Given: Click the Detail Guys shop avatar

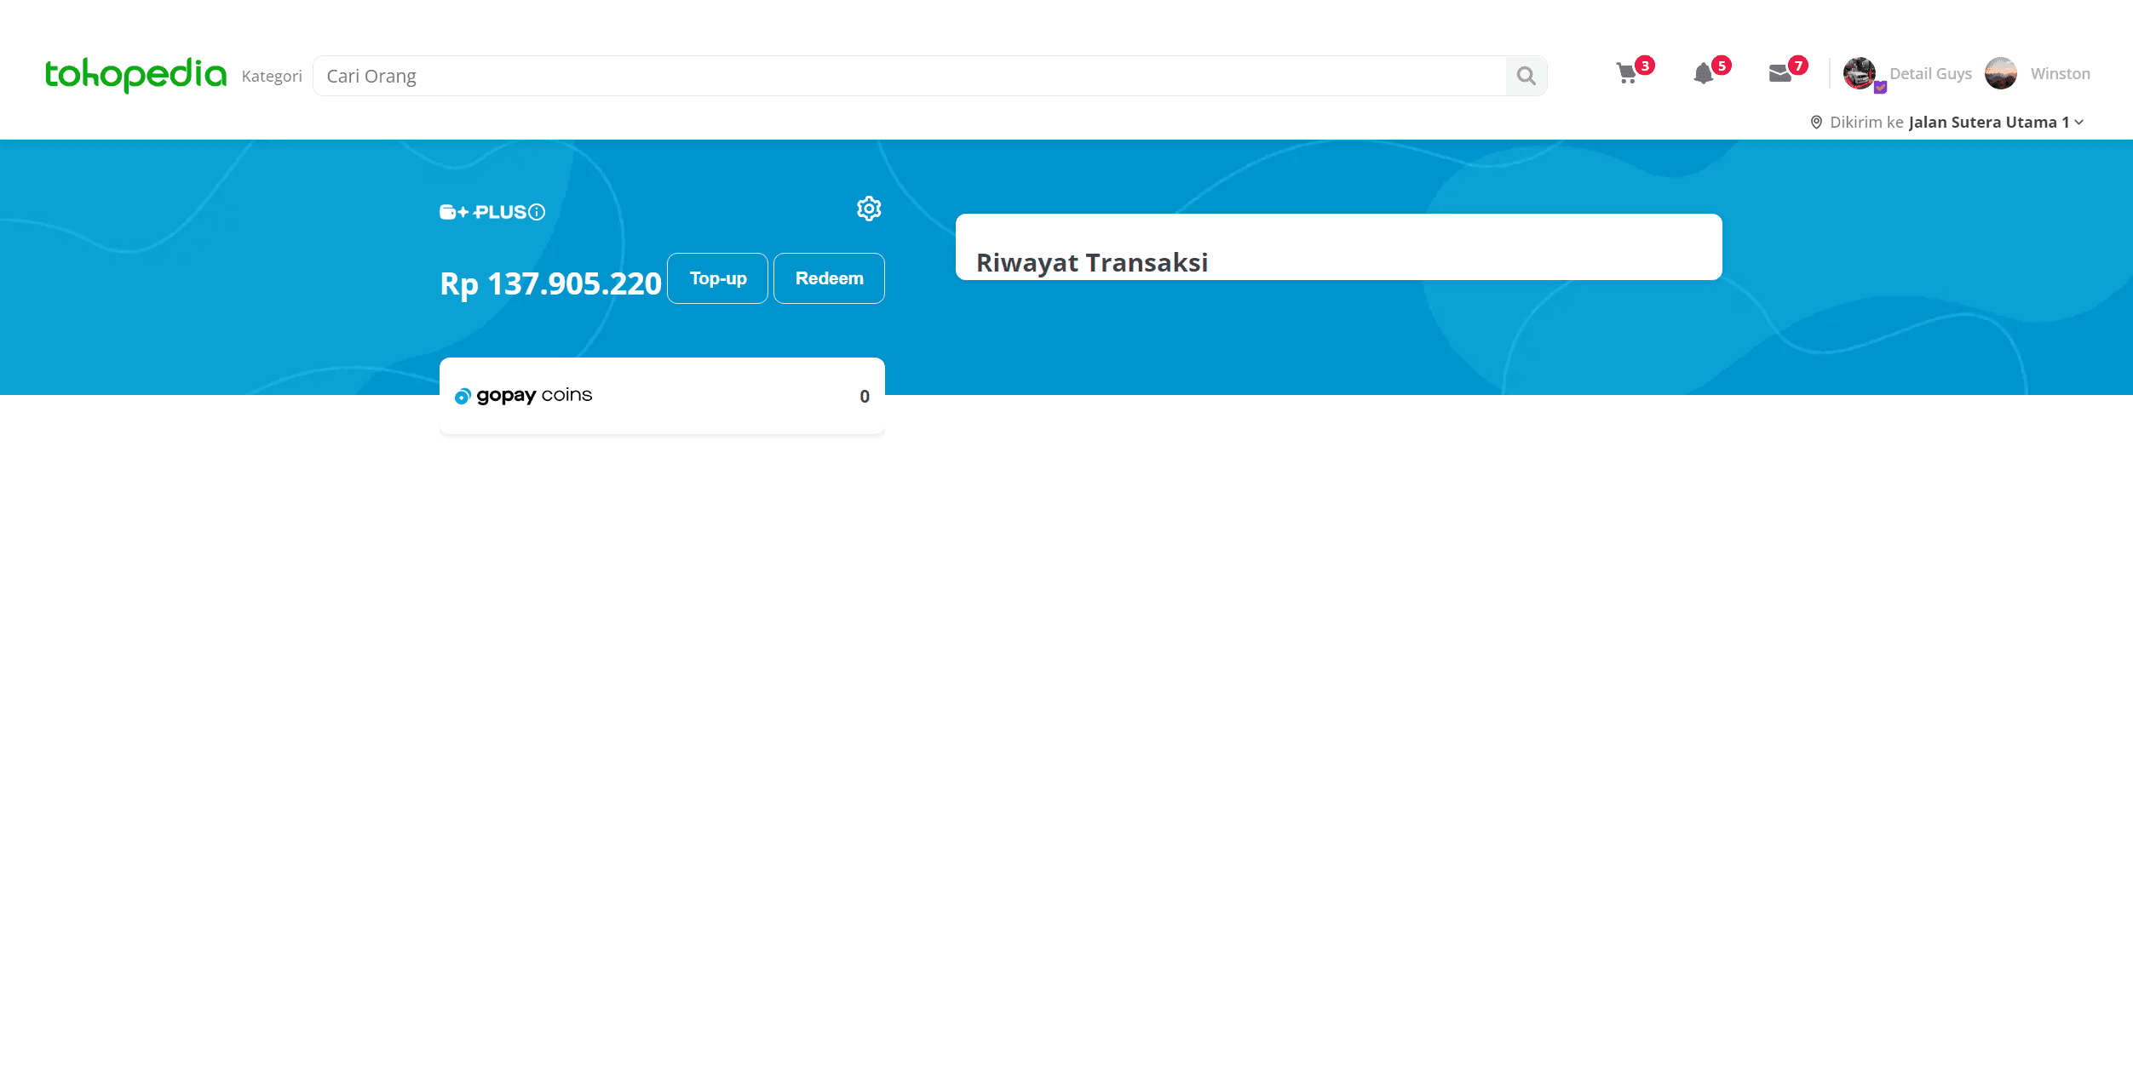Looking at the screenshot, I should coord(1859,73).
